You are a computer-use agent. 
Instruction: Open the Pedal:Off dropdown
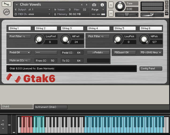pyautogui.click(x=20, y=52)
